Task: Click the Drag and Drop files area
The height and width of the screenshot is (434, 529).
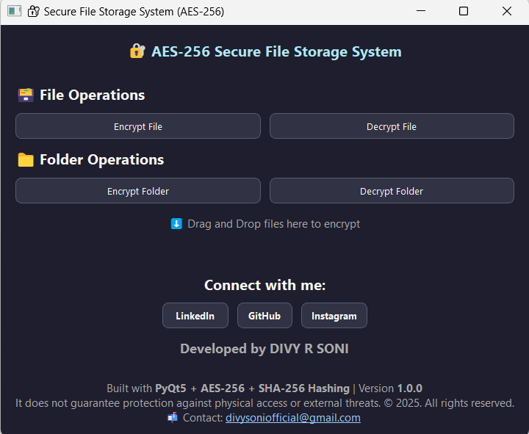Action: click(273, 224)
